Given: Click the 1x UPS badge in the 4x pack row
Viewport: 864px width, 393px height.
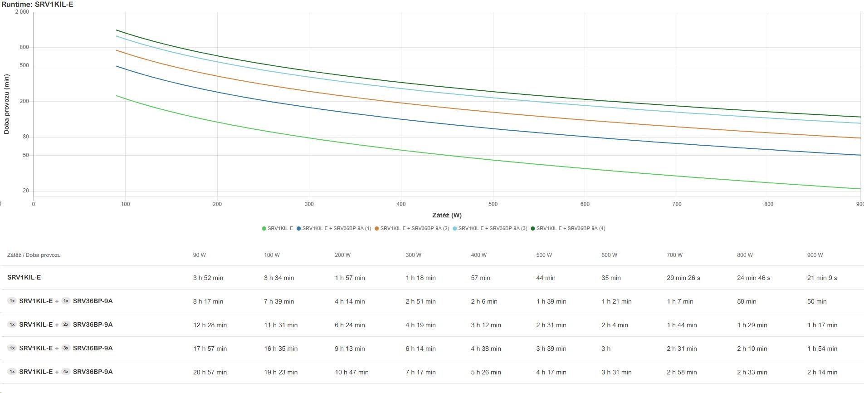Looking at the screenshot, I should pyautogui.click(x=12, y=372).
